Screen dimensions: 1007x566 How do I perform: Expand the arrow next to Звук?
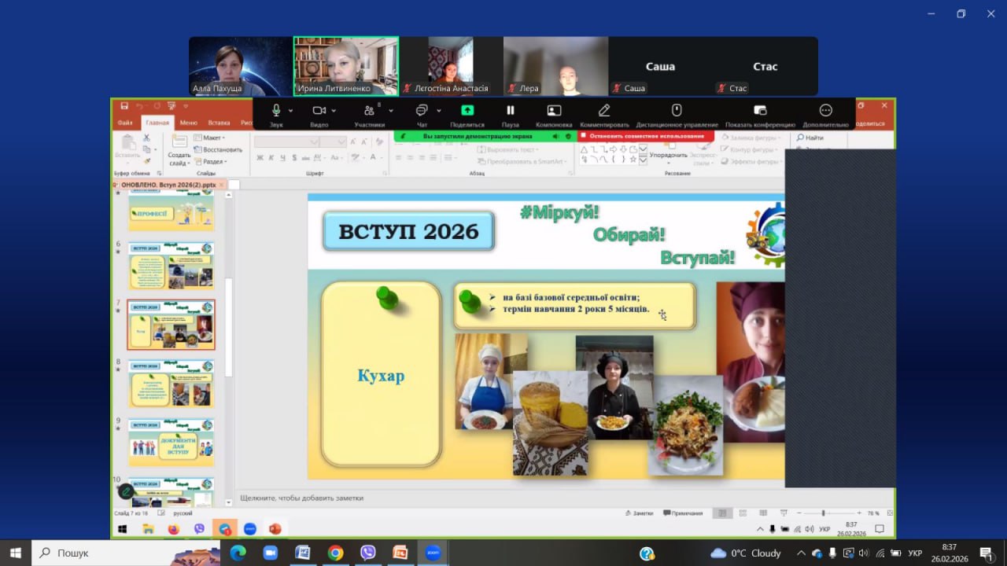pos(291,111)
